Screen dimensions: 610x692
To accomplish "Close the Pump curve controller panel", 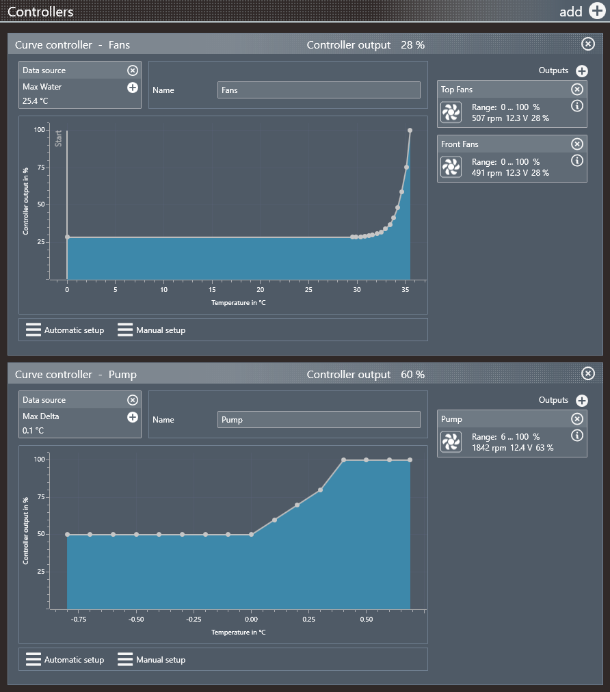I will (x=588, y=373).
